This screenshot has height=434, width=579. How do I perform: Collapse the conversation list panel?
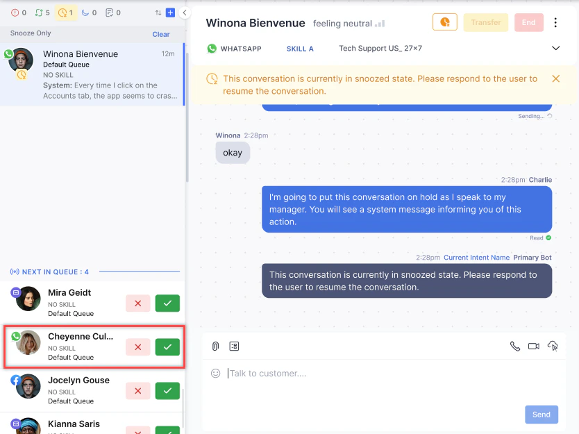click(185, 13)
